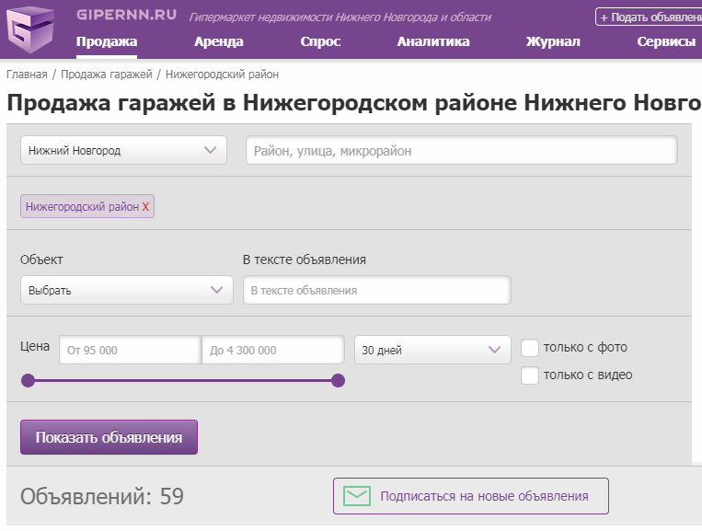Open the Продажа гаражей breadcrumb link
Image resolution: width=702 pixels, height=531 pixels.
[x=107, y=74]
